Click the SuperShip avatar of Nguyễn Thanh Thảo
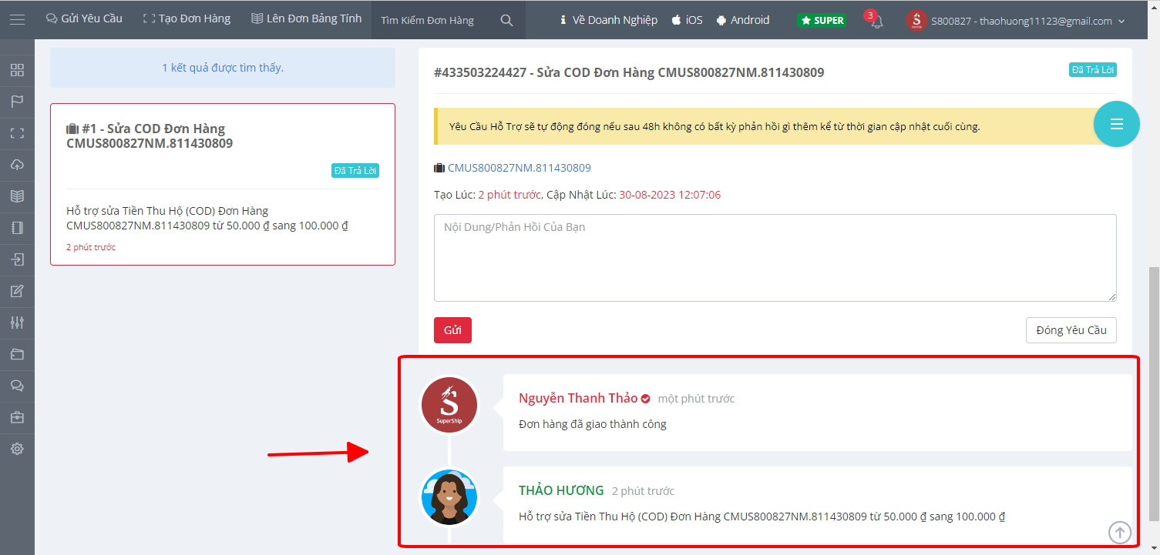This screenshot has height=555, width=1160. click(449, 405)
